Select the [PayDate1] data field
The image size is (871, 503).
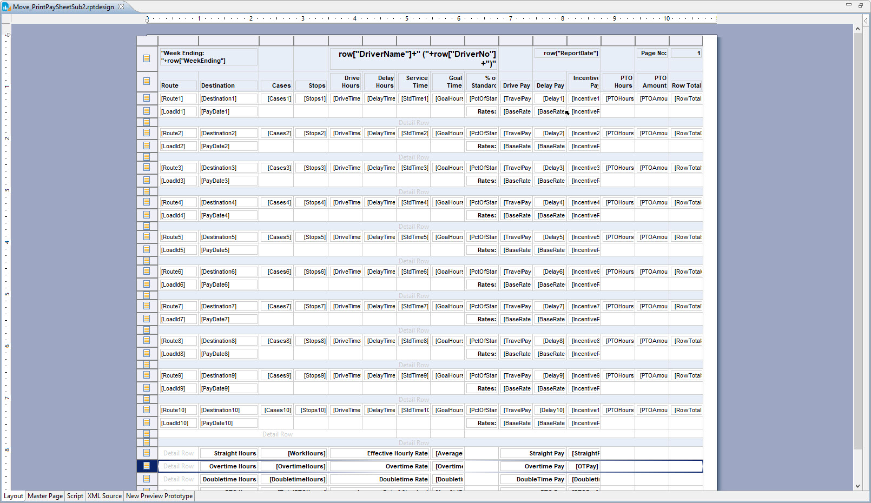point(228,111)
